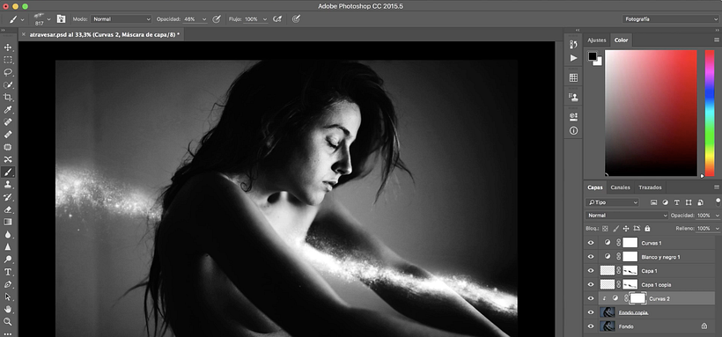722x337 pixels.
Task: Hide the Curvas 2 layer
Action: (591, 298)
